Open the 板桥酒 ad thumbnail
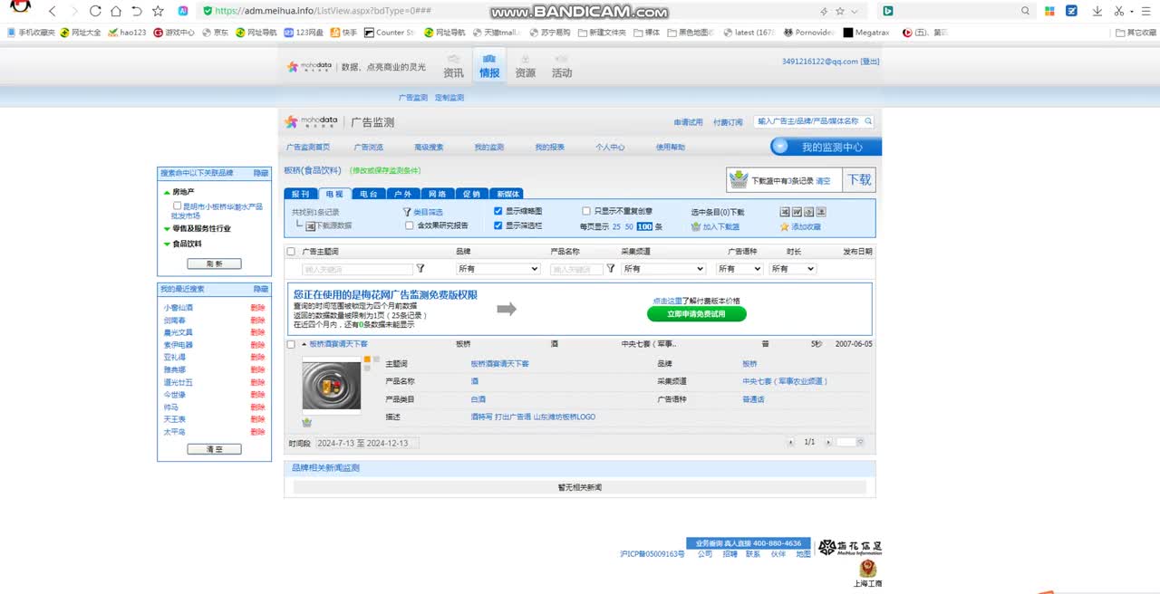Screen dimensions: 1160x594 click(x=331, y=384)
